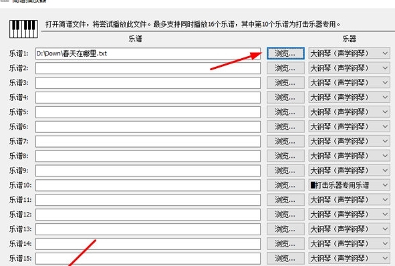This screenshot has width=395, height=266.
Task: Focus the 乐谱7 path text box
Action: 148,141
